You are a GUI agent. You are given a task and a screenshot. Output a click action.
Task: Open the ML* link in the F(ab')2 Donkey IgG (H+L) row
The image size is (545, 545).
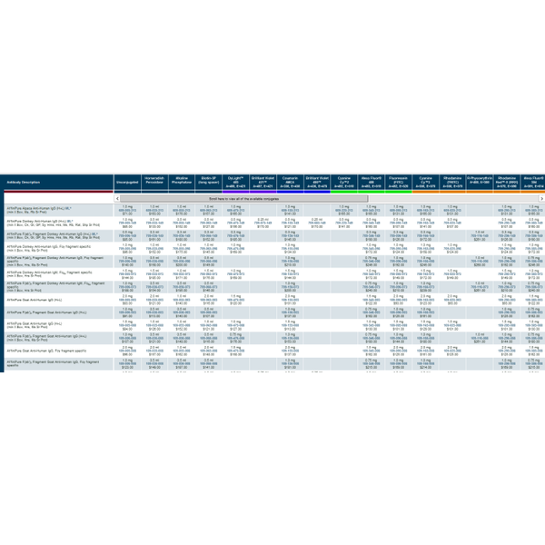94,234
